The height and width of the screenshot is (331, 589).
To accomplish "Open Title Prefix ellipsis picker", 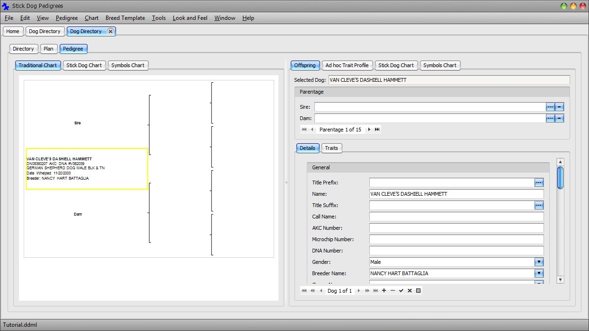I will [x=539, y=183].
